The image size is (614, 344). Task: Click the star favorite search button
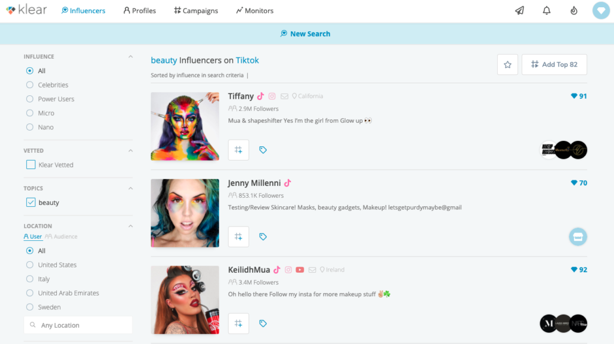click(x=507, y=65)
